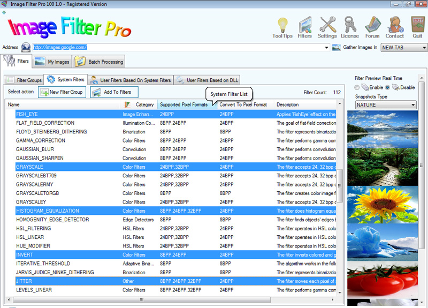Viewport: 428px width, 308px height.
Task: Click the Gather Images picture icon
Action: coord(337,48)
